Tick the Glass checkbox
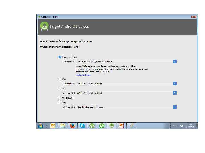Viewport: 205px width, 153px height. pos(60,102)
